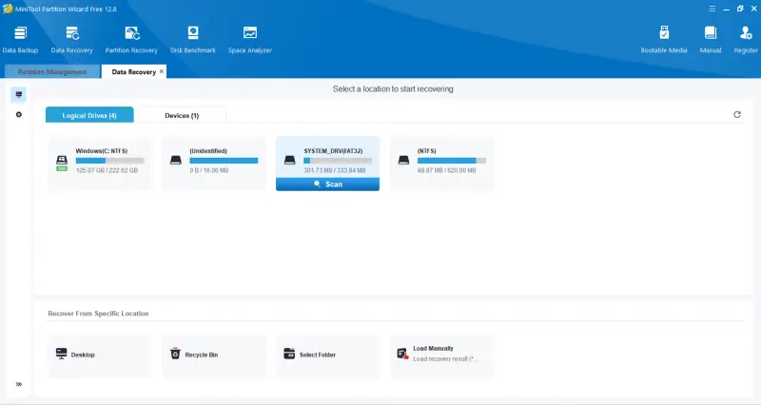Scan the SYSTEM_DRV(FAT32) drive

pos(327,184)
